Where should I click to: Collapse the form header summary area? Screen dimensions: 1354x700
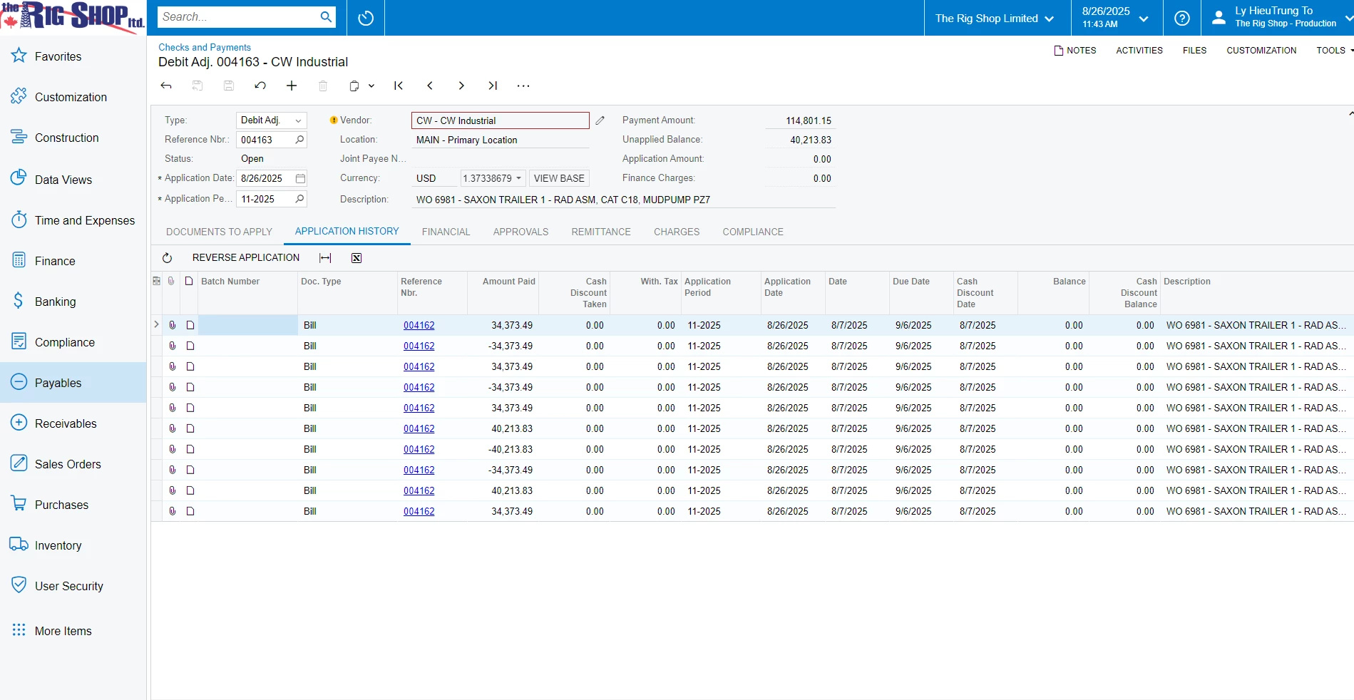click(x=1350, y=113)
